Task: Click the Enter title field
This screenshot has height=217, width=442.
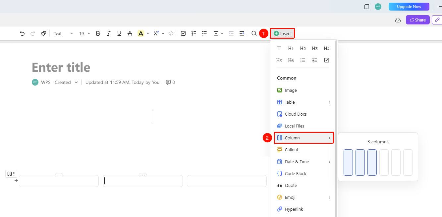Action: coord(61,67)
